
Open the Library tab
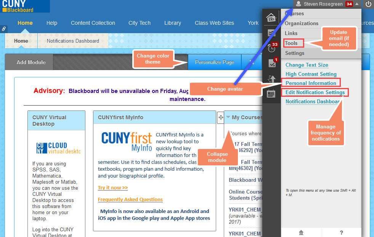(173, 23)
